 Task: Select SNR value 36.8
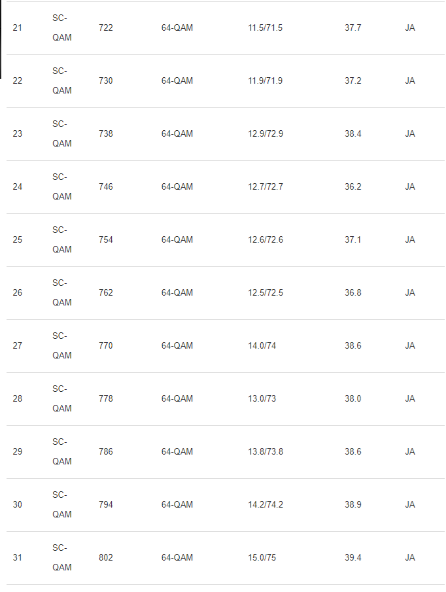point(352,292)
